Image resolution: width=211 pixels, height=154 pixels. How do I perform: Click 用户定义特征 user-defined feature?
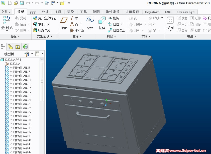click(45, 18)
